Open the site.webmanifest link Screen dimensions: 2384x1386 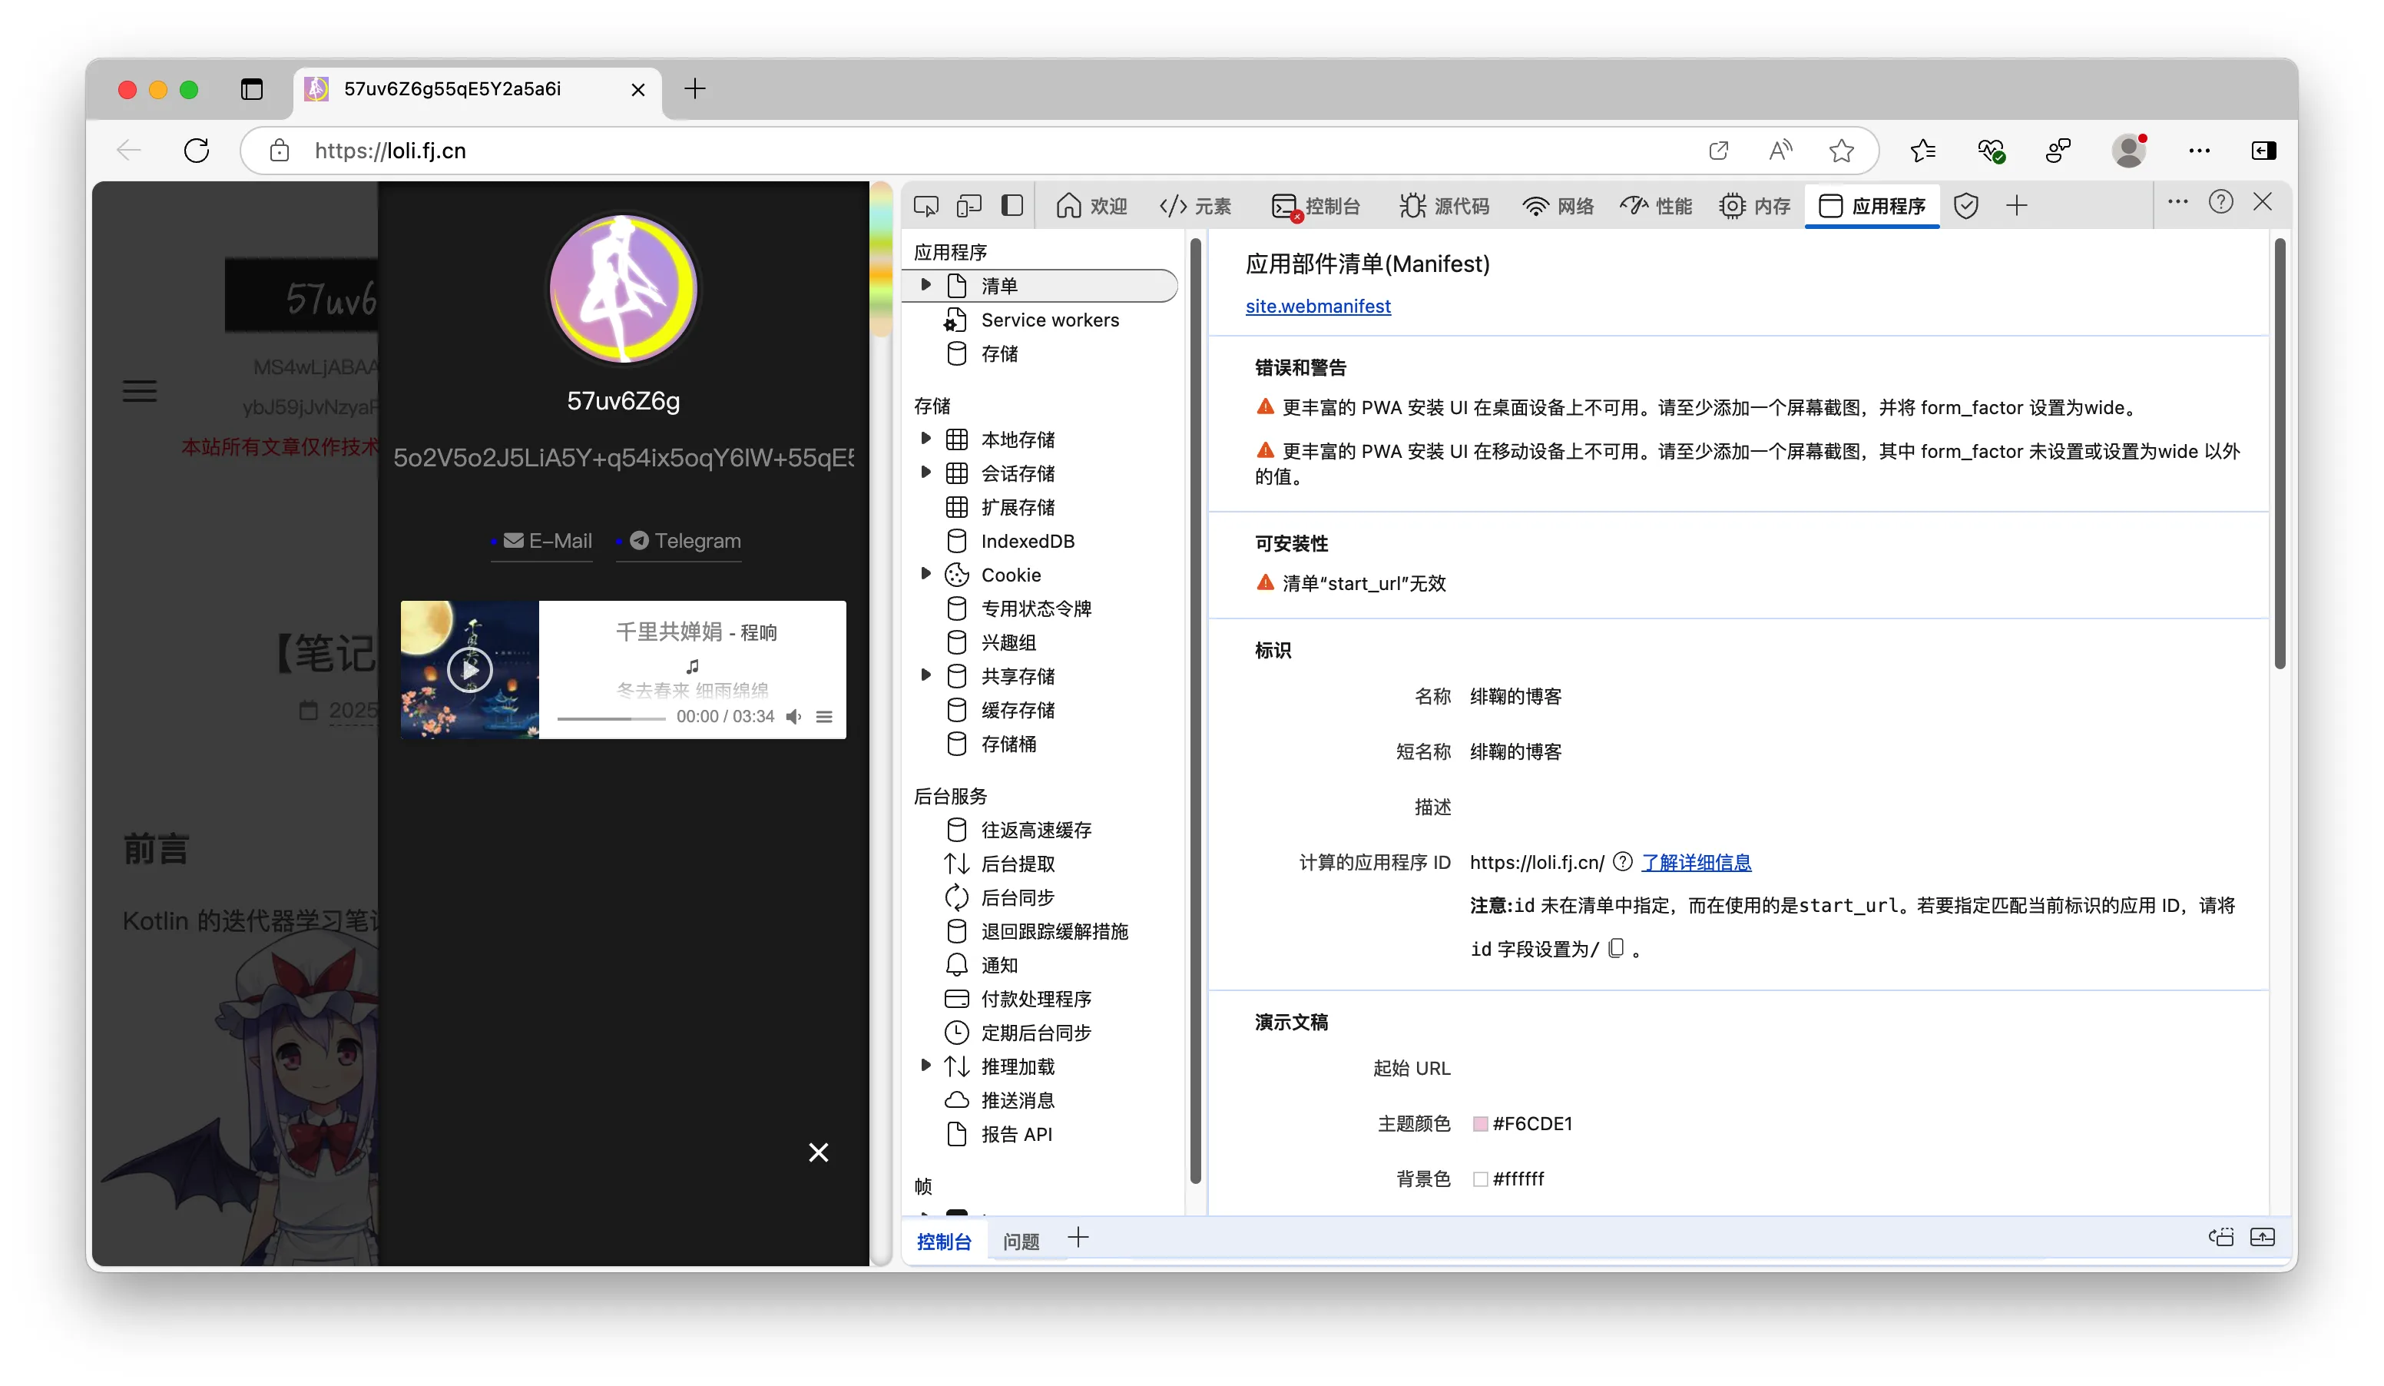[x=1317, y=306]
